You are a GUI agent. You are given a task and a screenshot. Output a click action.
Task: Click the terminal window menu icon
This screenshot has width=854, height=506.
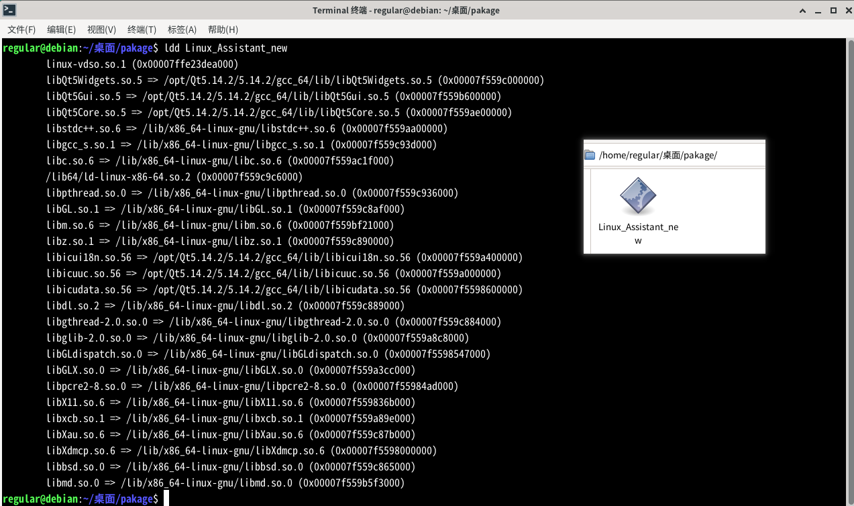pos(10,10)
